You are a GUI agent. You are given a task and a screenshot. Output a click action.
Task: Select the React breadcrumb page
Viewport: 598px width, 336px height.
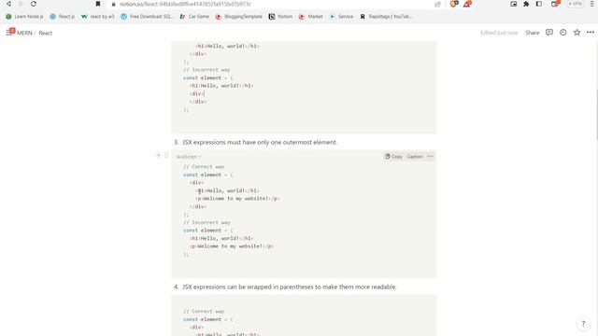(46, 33)
